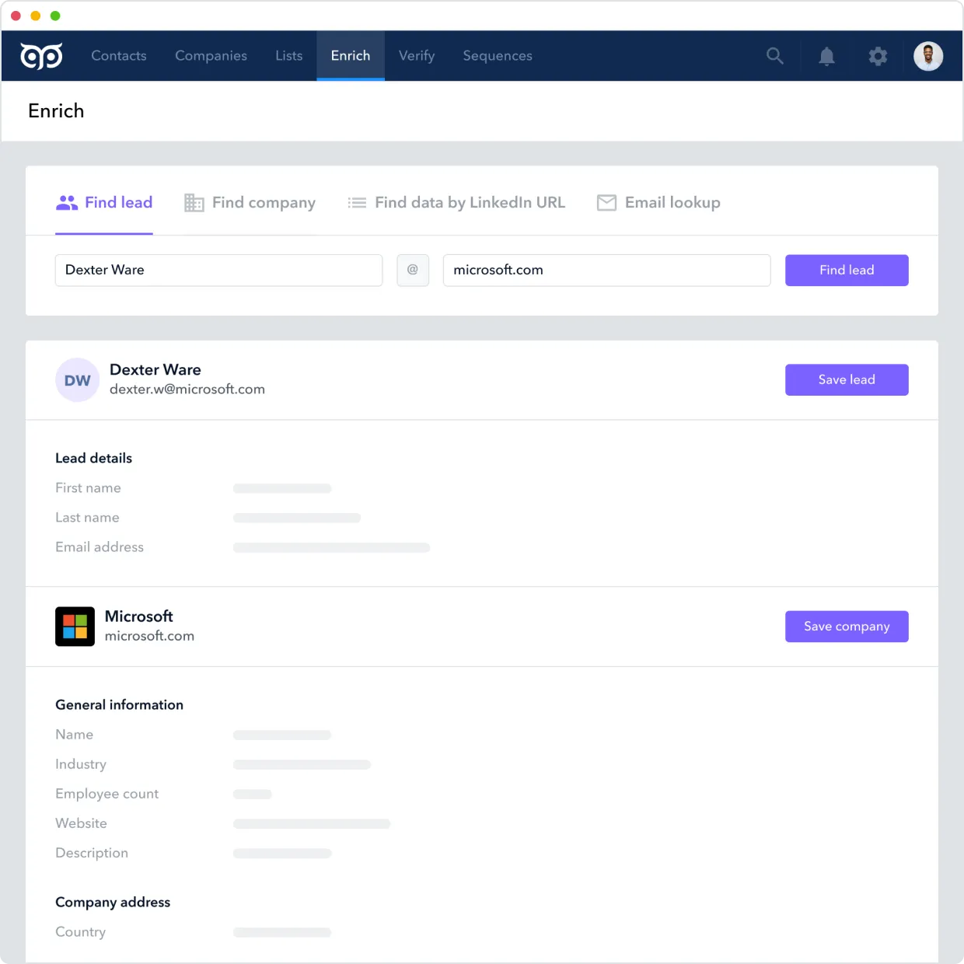Image resolution: width=964 pixels, height=964 pixels.
Task: Navigate to Sequences
Action: click(498, 56)
